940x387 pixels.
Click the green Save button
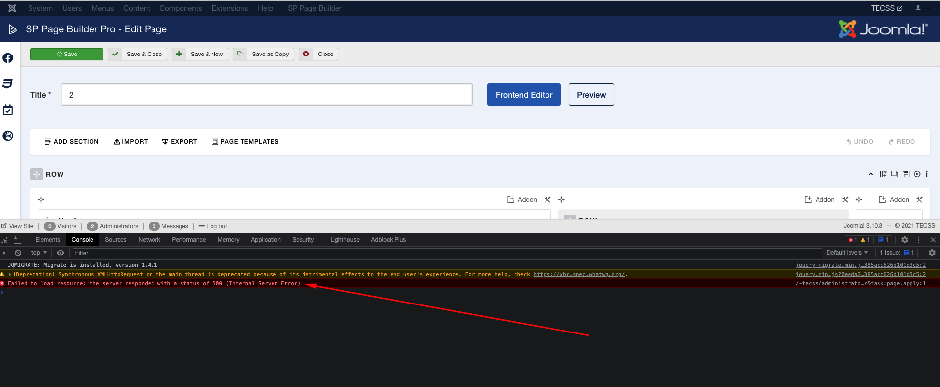click(67, 54)
